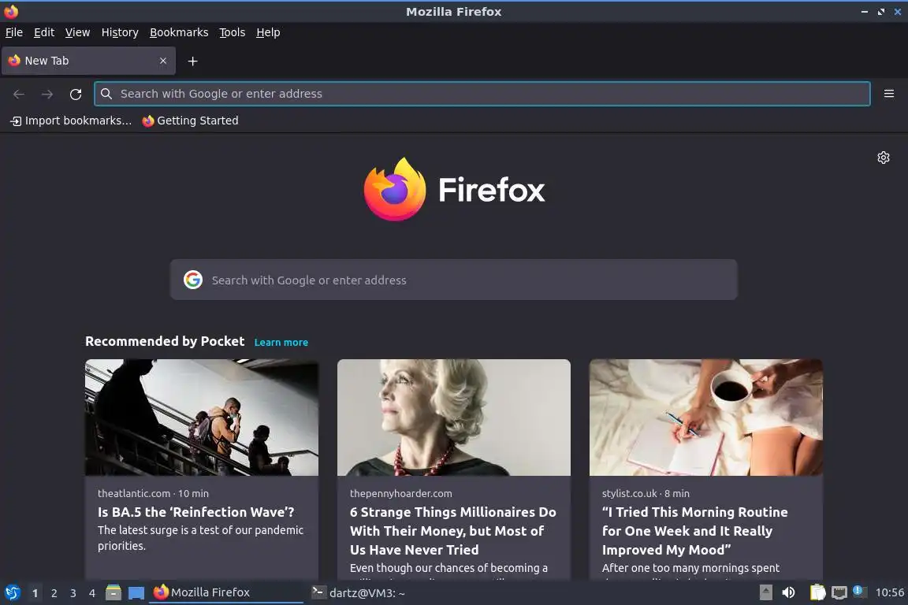The width and height of the screenshot is (908, 605).
Task: Open a new tab with the plus button
Action: pyautogui.click(x=193, y=61)
